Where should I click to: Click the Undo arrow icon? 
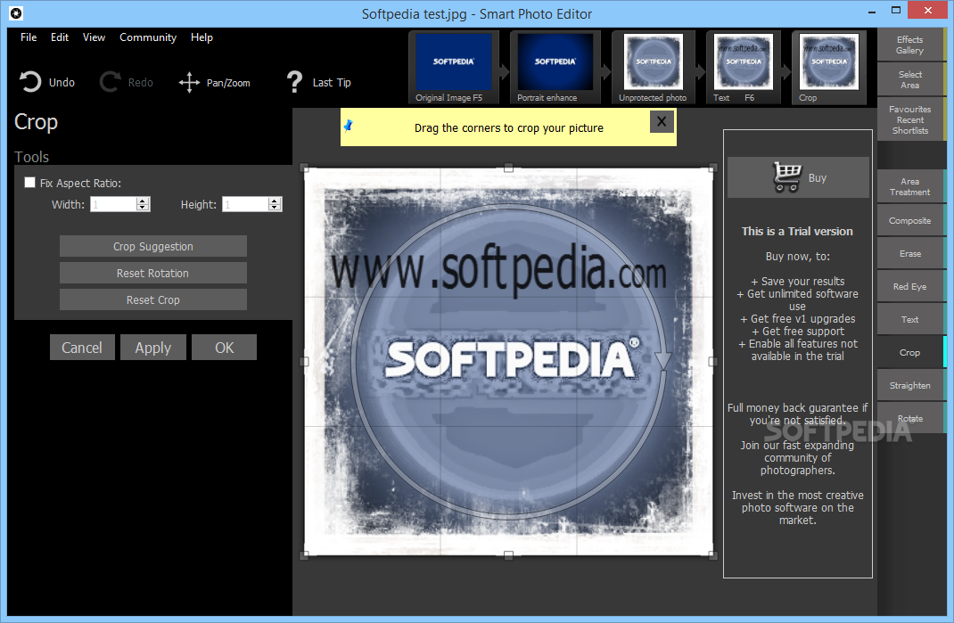pos(29,82)
